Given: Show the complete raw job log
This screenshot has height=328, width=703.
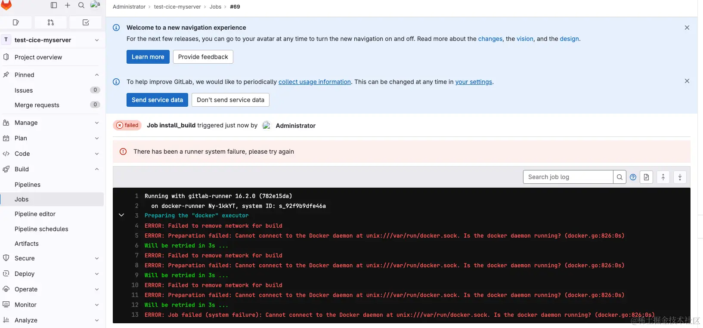Looking at the screenshot, I should 646,177.
